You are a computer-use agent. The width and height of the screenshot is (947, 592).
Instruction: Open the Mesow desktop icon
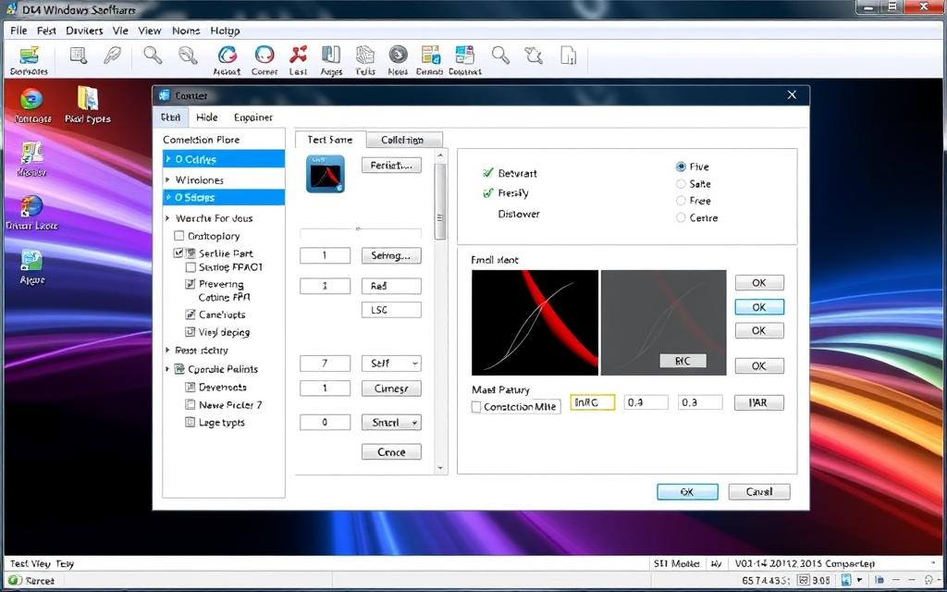pyautogui.click(x=31, y=153)
